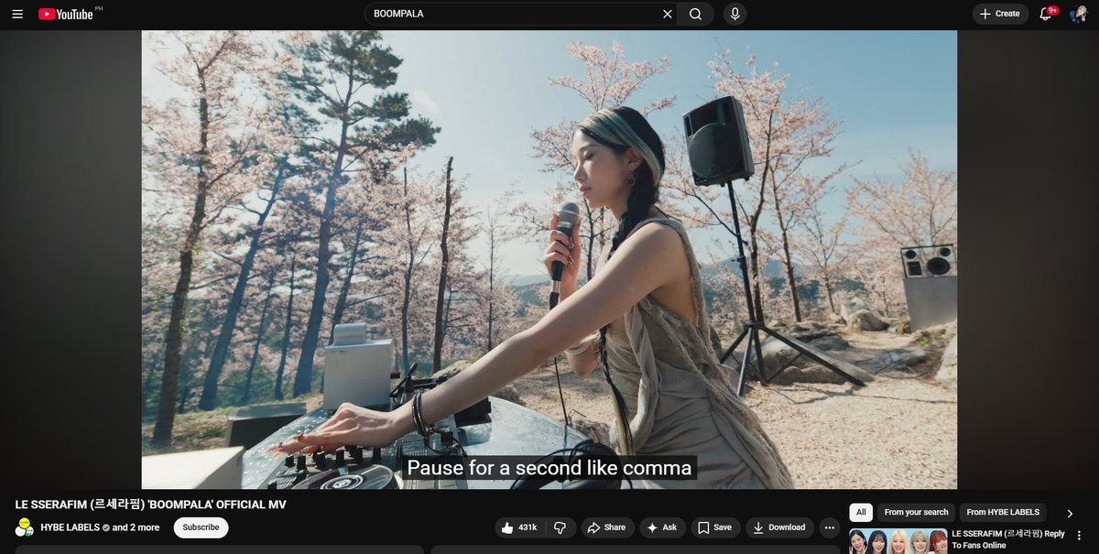Click the BOOMPALA OFFICIAL MV video title

point(151,505)
